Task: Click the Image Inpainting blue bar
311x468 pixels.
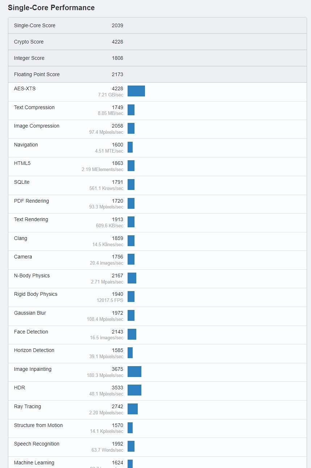Action: click(134, 372)
